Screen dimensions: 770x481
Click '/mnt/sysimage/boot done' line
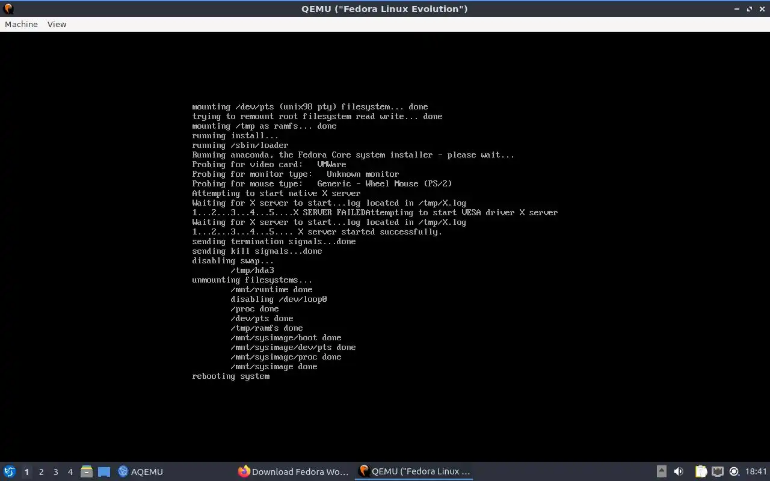[286, 337]
